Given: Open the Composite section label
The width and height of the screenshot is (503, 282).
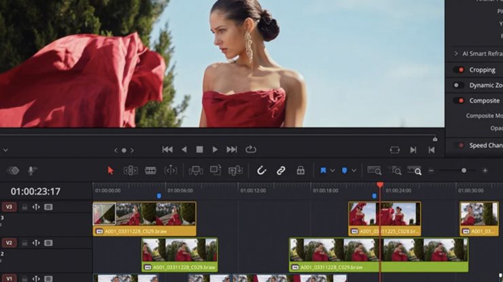Looking at the screenshot, I should (485, 100).
